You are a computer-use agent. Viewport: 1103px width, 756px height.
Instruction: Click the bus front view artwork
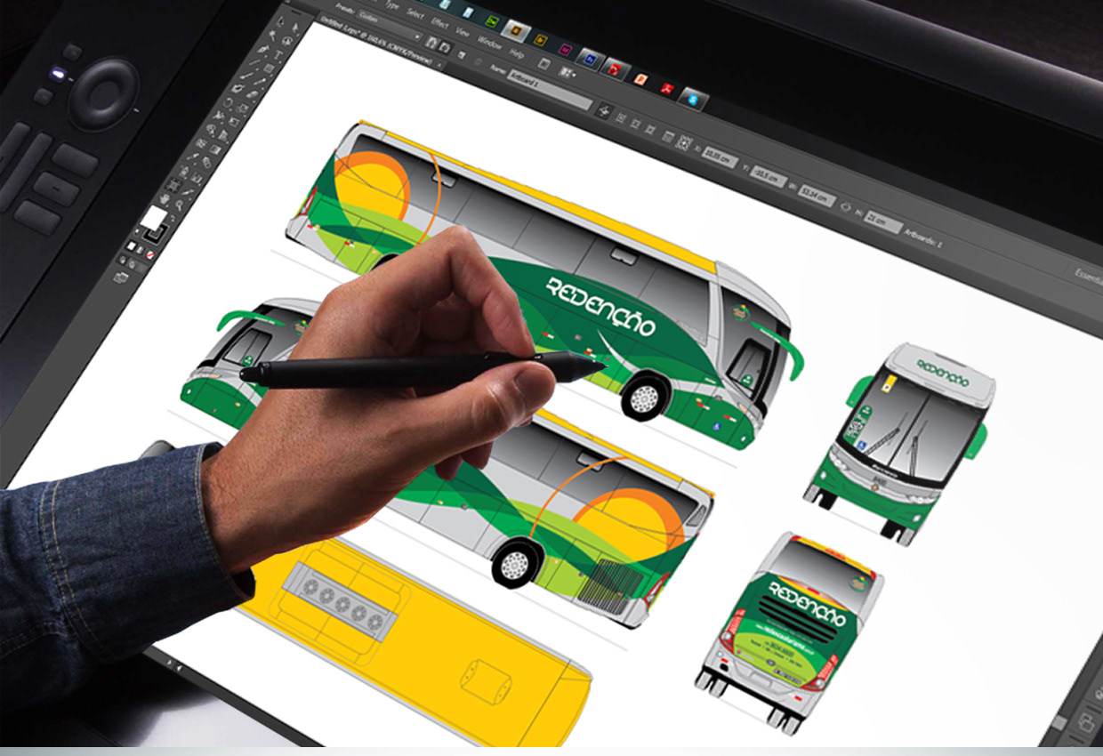(x=898, y=443)
